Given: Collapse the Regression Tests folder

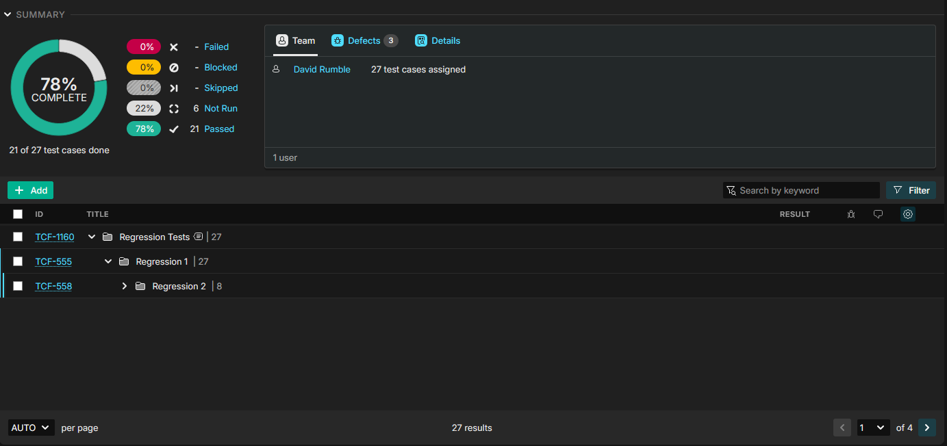Looking at the screenshot, I should [x=92, y=237].
